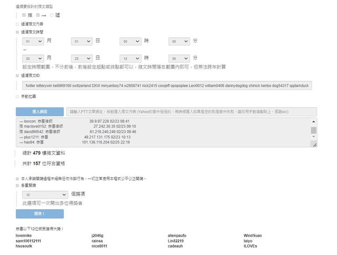The image size is (337, 255).
Task: Toggle the 多重開獎 checkbox
Action: [x=17, y=185]
